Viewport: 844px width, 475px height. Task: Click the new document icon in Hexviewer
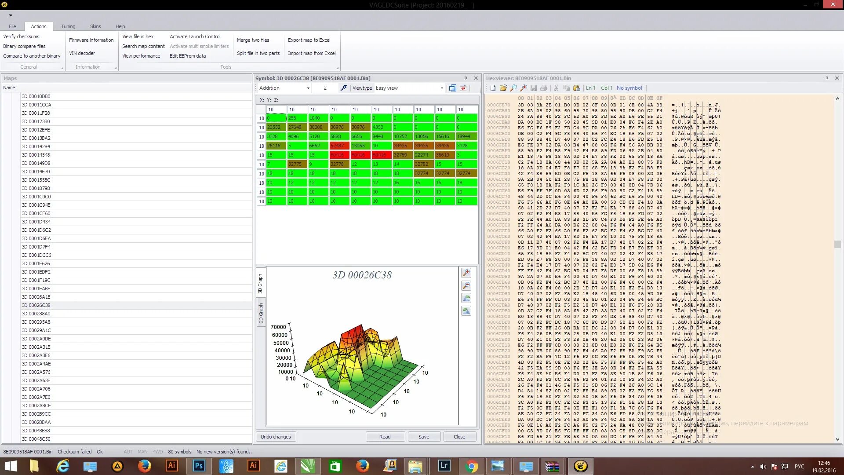[493, 88]
